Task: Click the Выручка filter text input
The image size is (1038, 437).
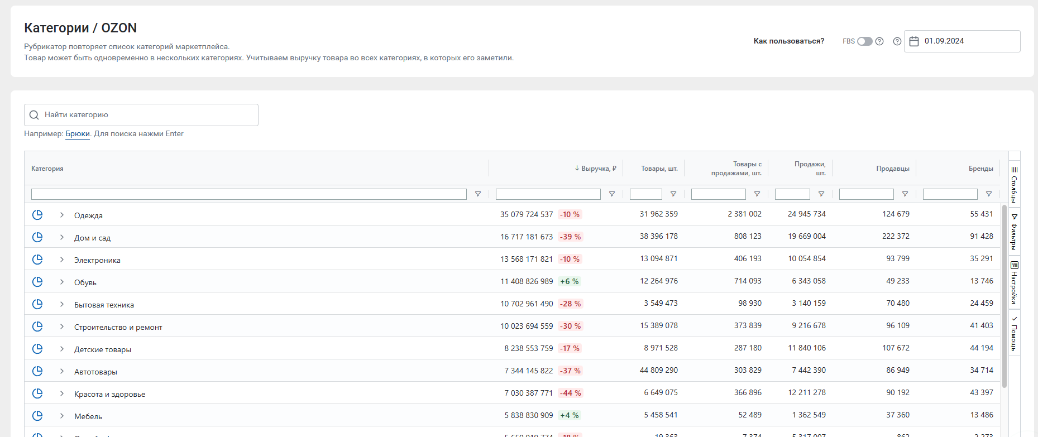Action: tap(548, 194)
